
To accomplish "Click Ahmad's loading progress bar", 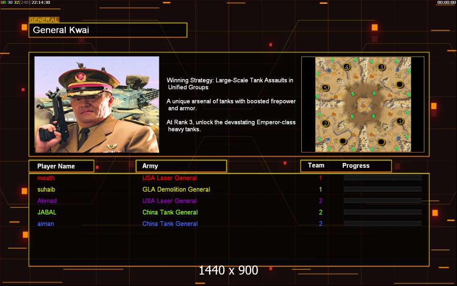I will (x=382, y=201).
